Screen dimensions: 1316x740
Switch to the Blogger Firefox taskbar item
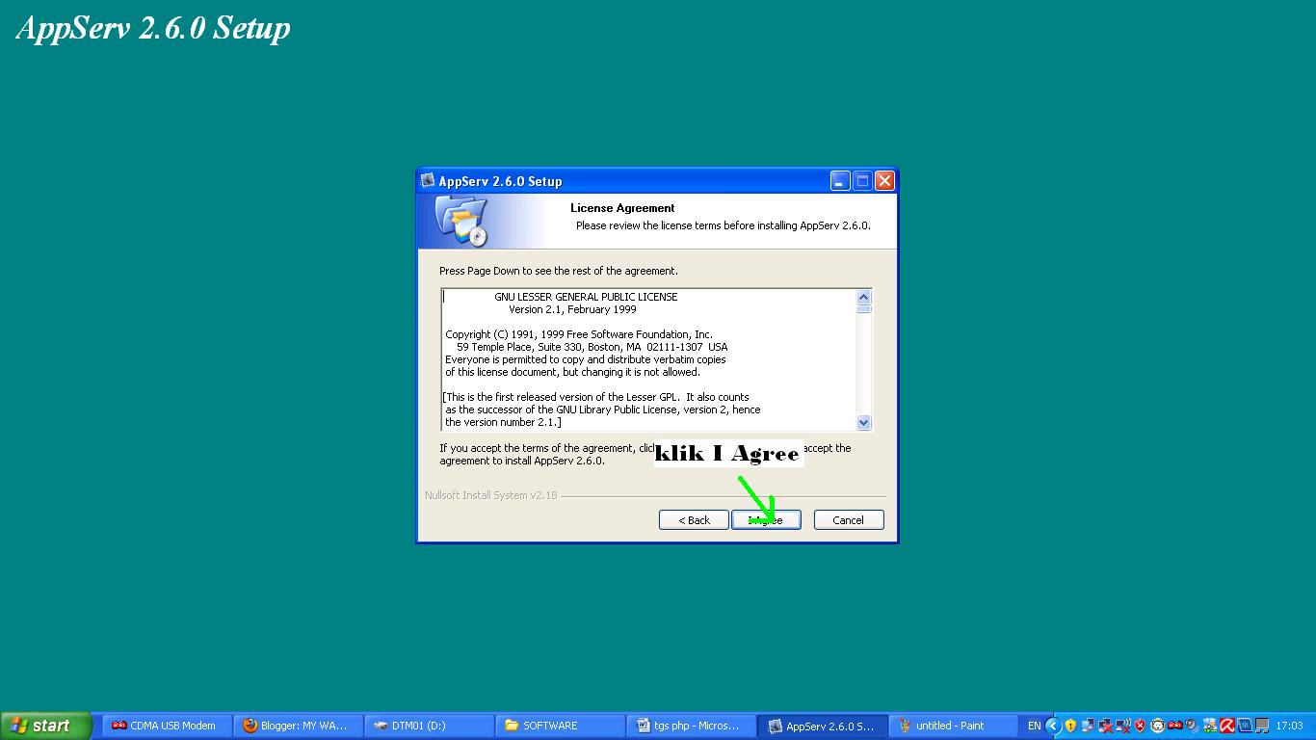pyautogui.click(x=298, y=726)
